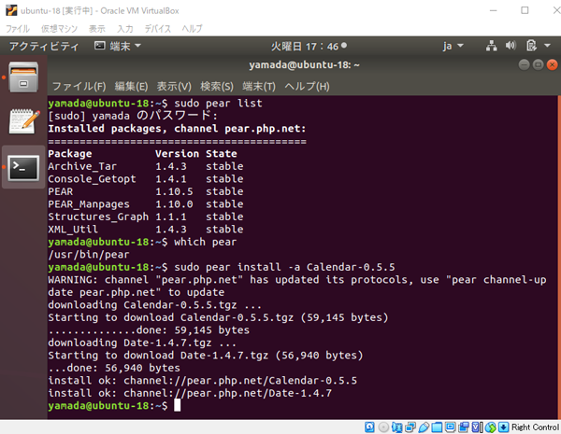This screenshot has width=561, height=434.
Task: Click VirtualBox audio status icon
Action: point(396,427)
